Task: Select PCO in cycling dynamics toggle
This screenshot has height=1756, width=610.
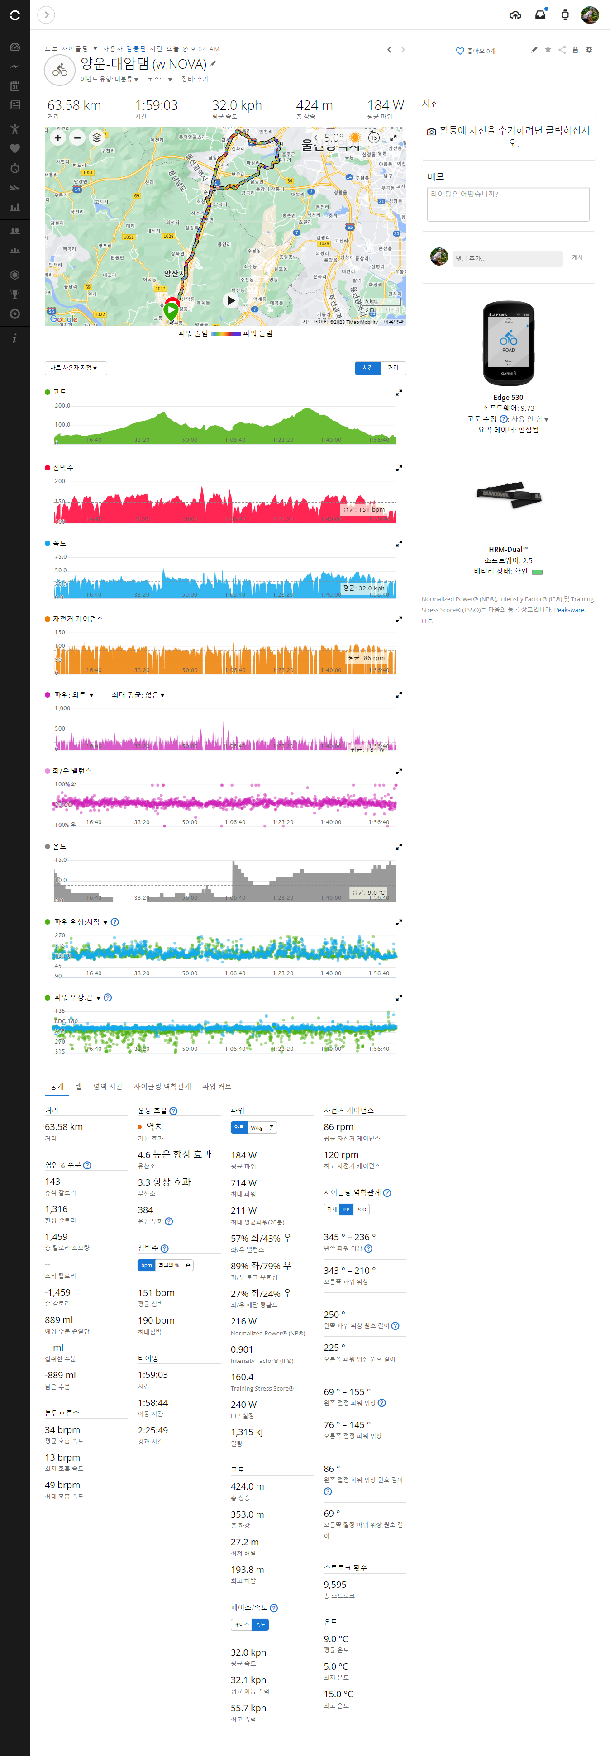Action: (x=361, y=1210)
